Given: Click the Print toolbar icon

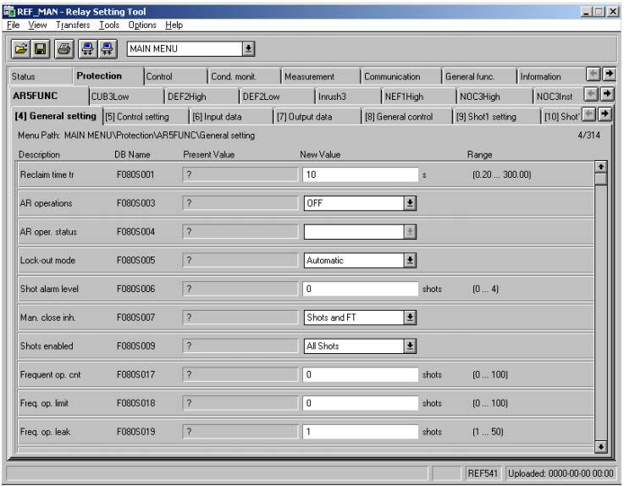Looking at the screenshot, I should point(64,49).
